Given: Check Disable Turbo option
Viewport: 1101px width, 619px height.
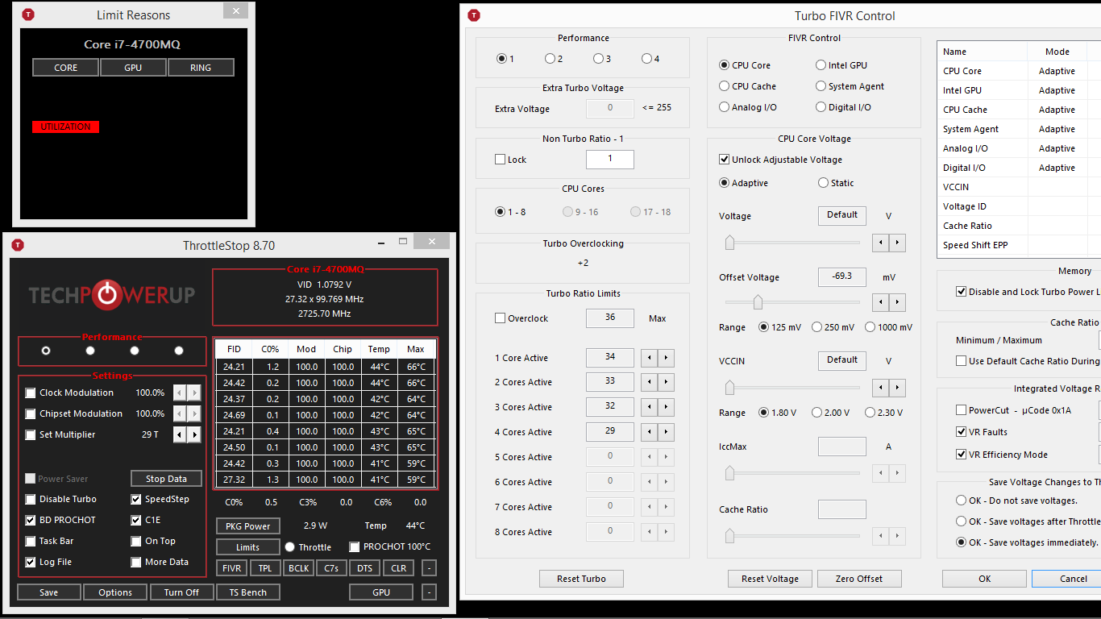Looking at the screenshot, I should pos(31,500).
